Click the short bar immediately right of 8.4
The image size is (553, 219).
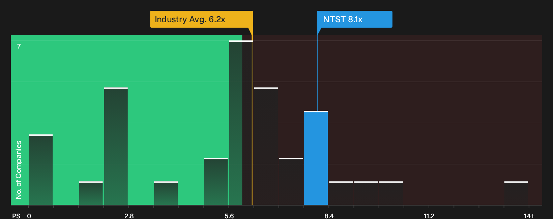tap(341, 193)
